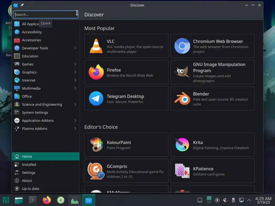Click the GNU Image Manipulation Program title
This screenshot has height=206, width=275.
coord(219,67)
